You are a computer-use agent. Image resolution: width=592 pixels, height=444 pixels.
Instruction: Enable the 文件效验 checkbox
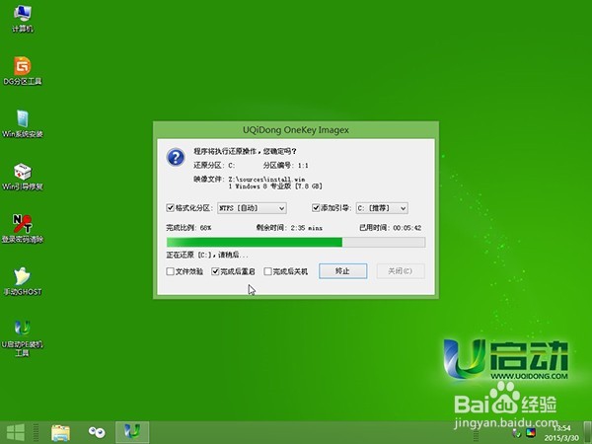click(170, 271)
